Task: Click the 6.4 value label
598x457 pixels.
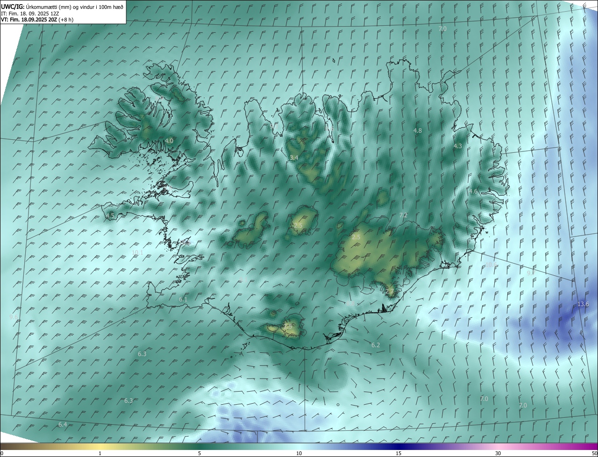Action: click(63, 425)
